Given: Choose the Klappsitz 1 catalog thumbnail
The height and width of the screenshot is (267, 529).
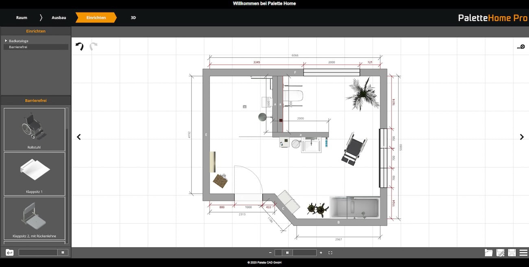Looking at the screenshot, I should click(x=35, y=174).
